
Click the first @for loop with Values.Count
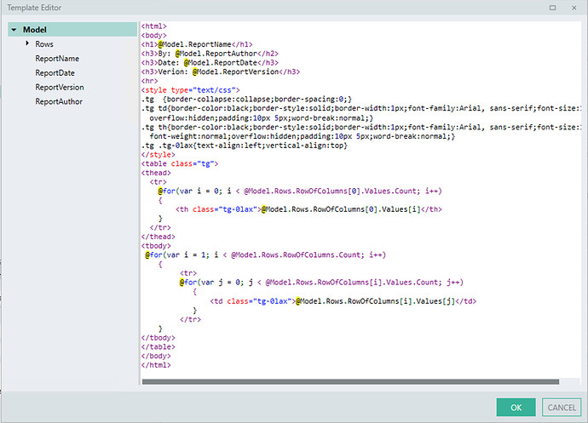point(300,191)
